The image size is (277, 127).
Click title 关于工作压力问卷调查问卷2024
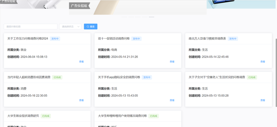[28, 38]
